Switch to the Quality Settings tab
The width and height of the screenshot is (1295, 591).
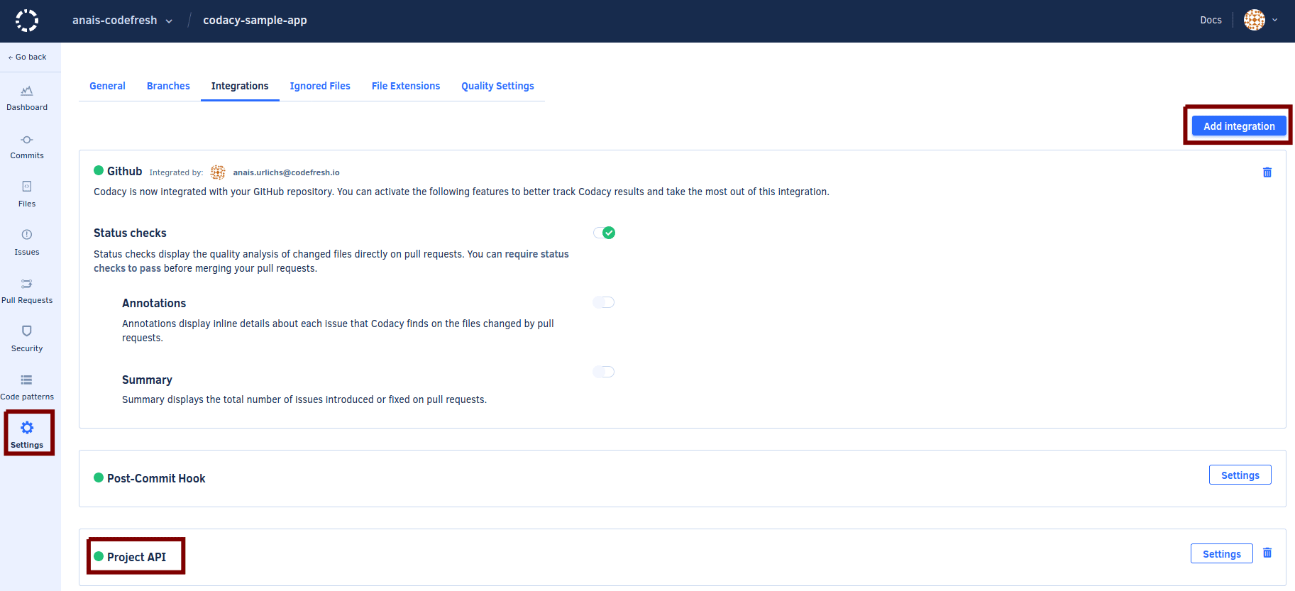497,86
